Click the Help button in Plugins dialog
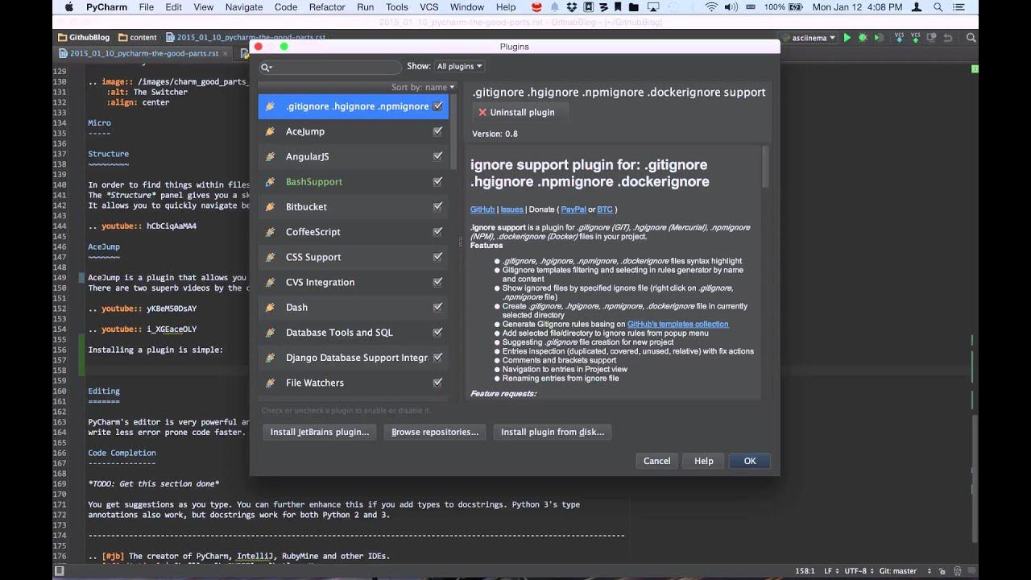The height and width of the screenshot is (580, 1031). tap(703, 462)
